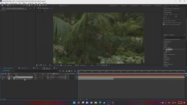The width and height of the screenshot is (187, 105).
Task: Click the red label color of layer 1
Action: [9, 76]
